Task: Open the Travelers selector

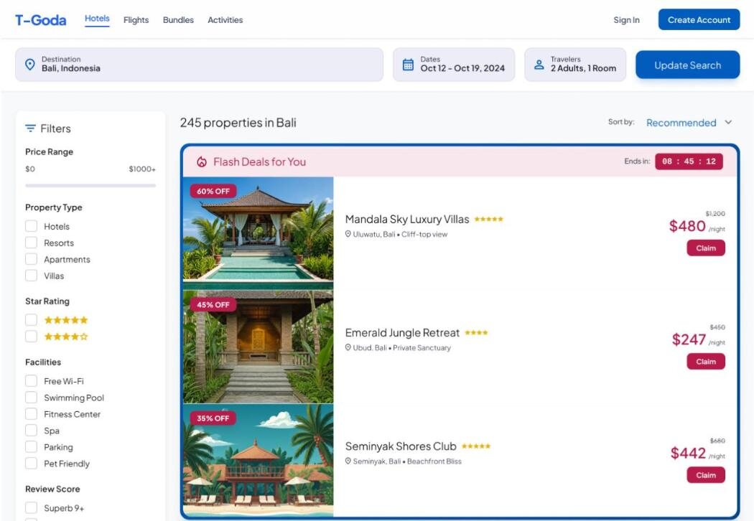Action: pyautogui.click(x=575, y=65)
